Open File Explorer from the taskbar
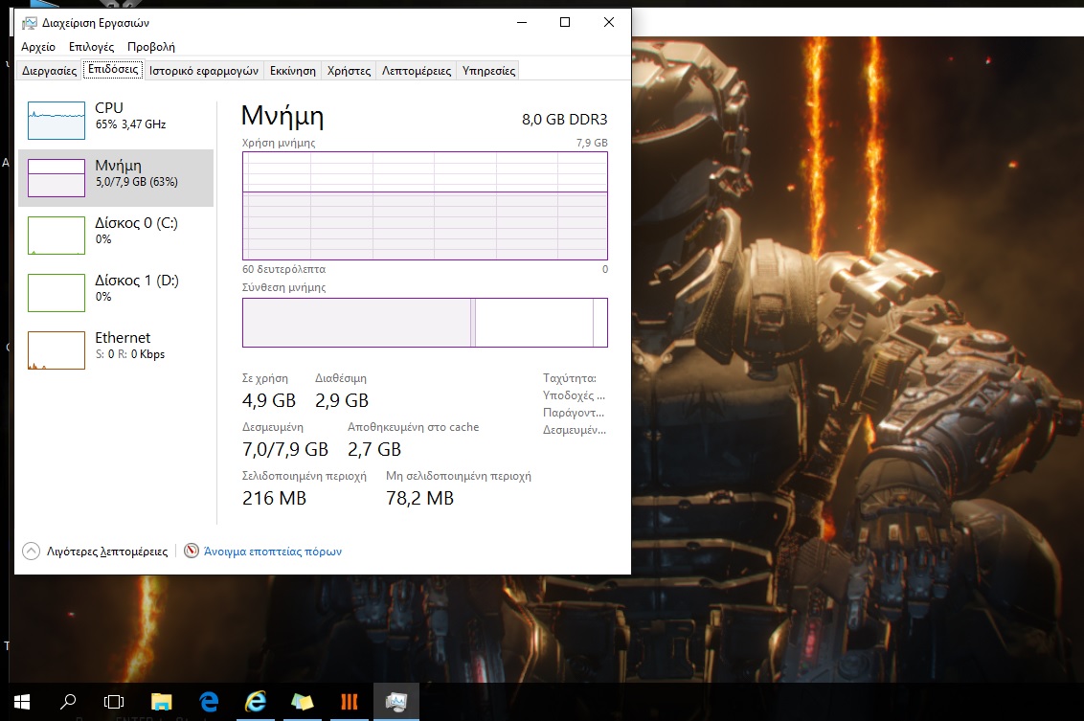 click(161, 703)
